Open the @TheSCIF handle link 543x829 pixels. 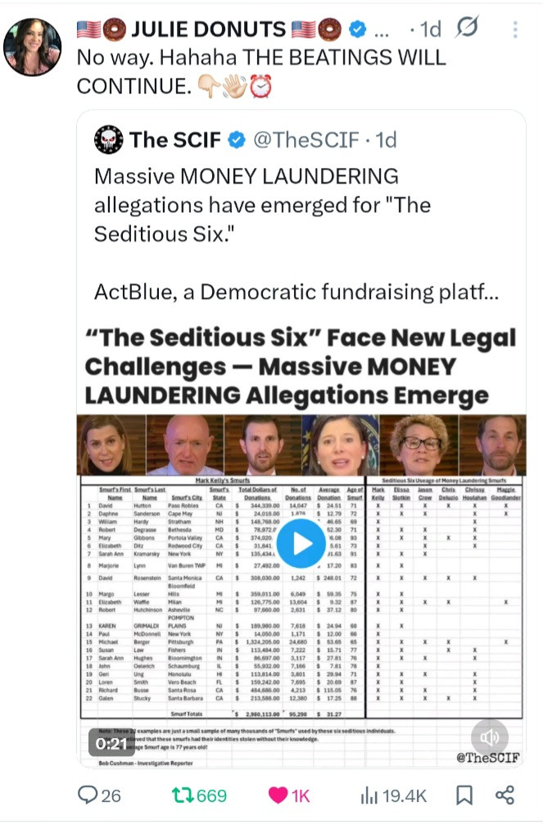[x=306, y=140]
